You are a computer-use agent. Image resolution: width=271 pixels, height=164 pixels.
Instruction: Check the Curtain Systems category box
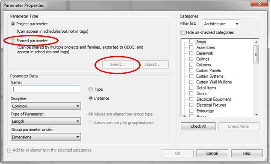191,76
